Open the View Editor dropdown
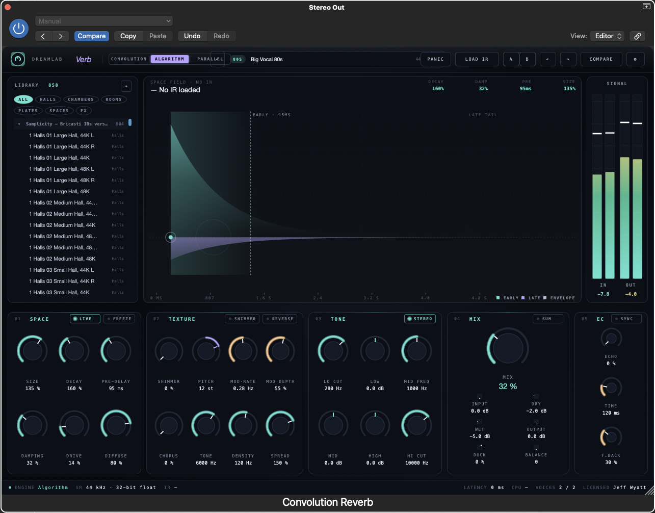 [607, 36]
